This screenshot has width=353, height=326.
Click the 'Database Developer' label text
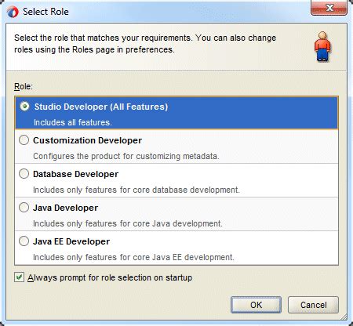click(75, 174)
